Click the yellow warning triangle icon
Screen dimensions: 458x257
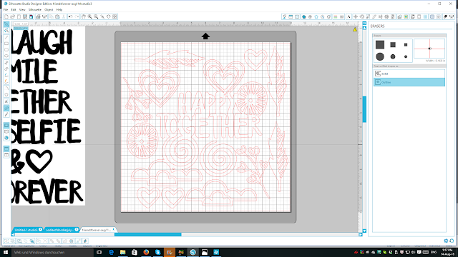pos(355,29)
